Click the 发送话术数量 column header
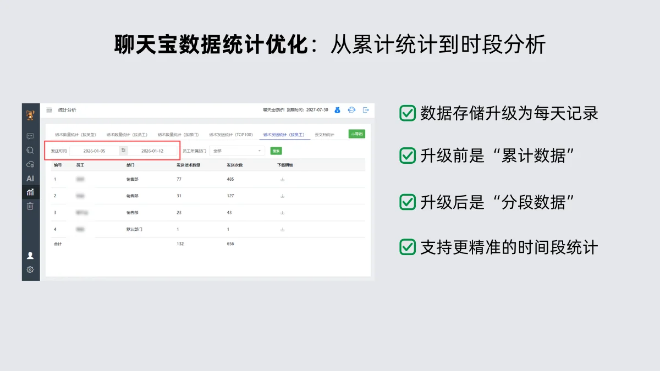This screenshot has width=660, height=371. (x=188, y=165)
